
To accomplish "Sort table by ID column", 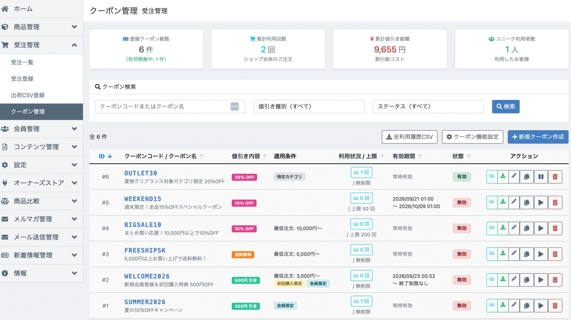I will [105, 156].
